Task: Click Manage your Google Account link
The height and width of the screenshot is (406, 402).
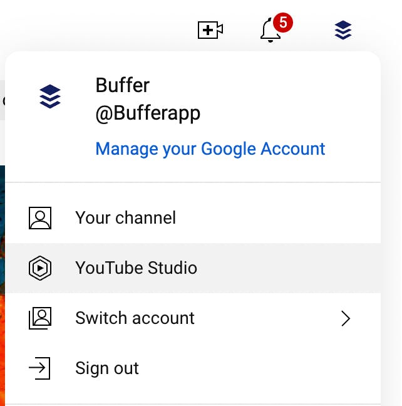Action: tap(210, 149)
